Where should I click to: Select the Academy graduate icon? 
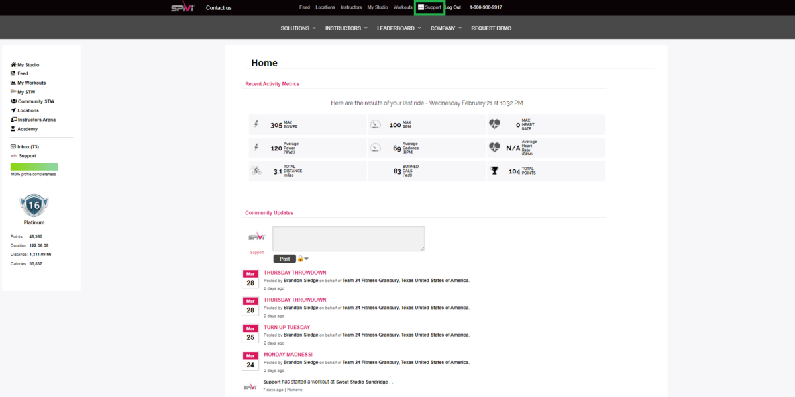click(x=13, y=129)
